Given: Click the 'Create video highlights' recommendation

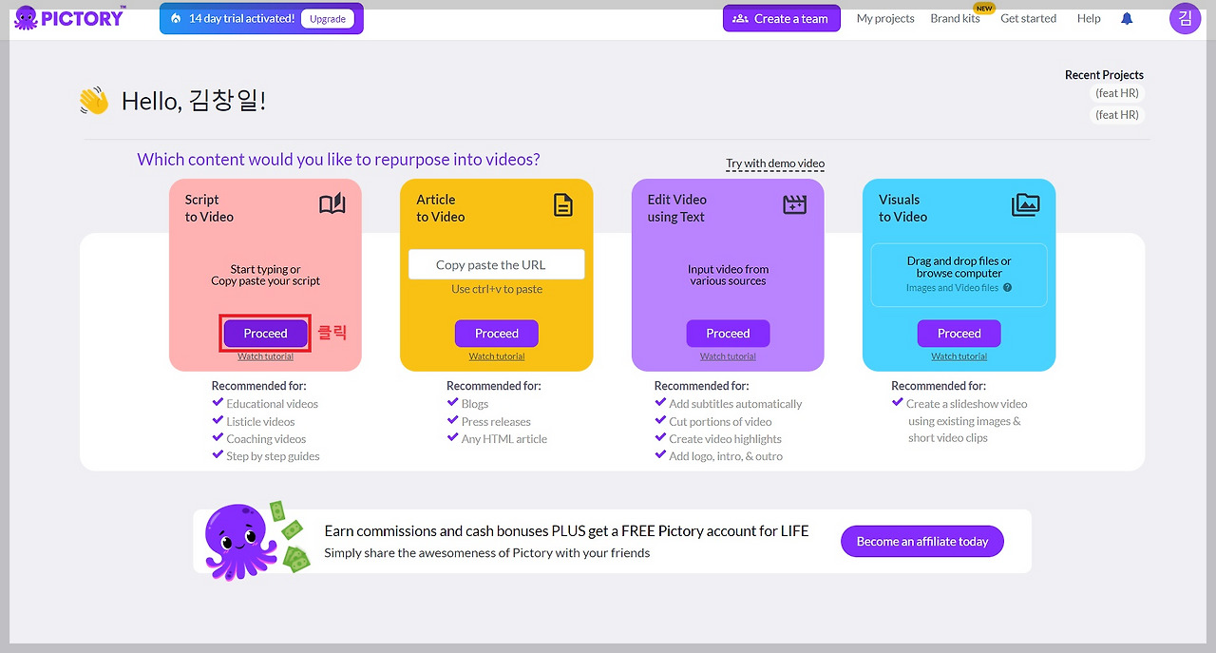Looking at the screenshot, I should [x=725, y=439].
